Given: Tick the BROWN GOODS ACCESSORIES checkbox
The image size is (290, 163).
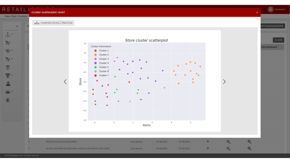Looking at the screenshot, I should click(37, 141).
